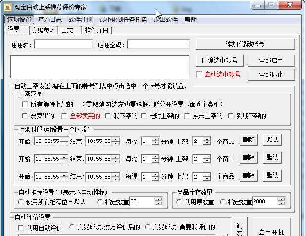The image size is (305, 236).
Task: Open the 选项设置 menu
Action: pyautogui.click(x=19, y=20)
